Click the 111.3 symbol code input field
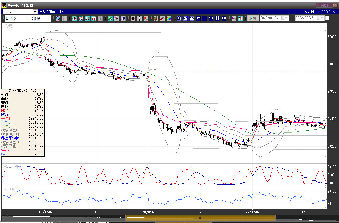Screen dimensions: 339x223 [x=18, y=12]
